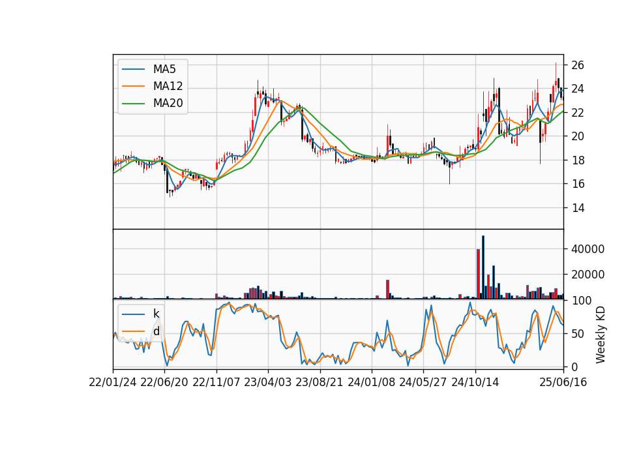Click the MA20 legend label
The width and height of the screenshot is (626, 450).
pos(168,103)
